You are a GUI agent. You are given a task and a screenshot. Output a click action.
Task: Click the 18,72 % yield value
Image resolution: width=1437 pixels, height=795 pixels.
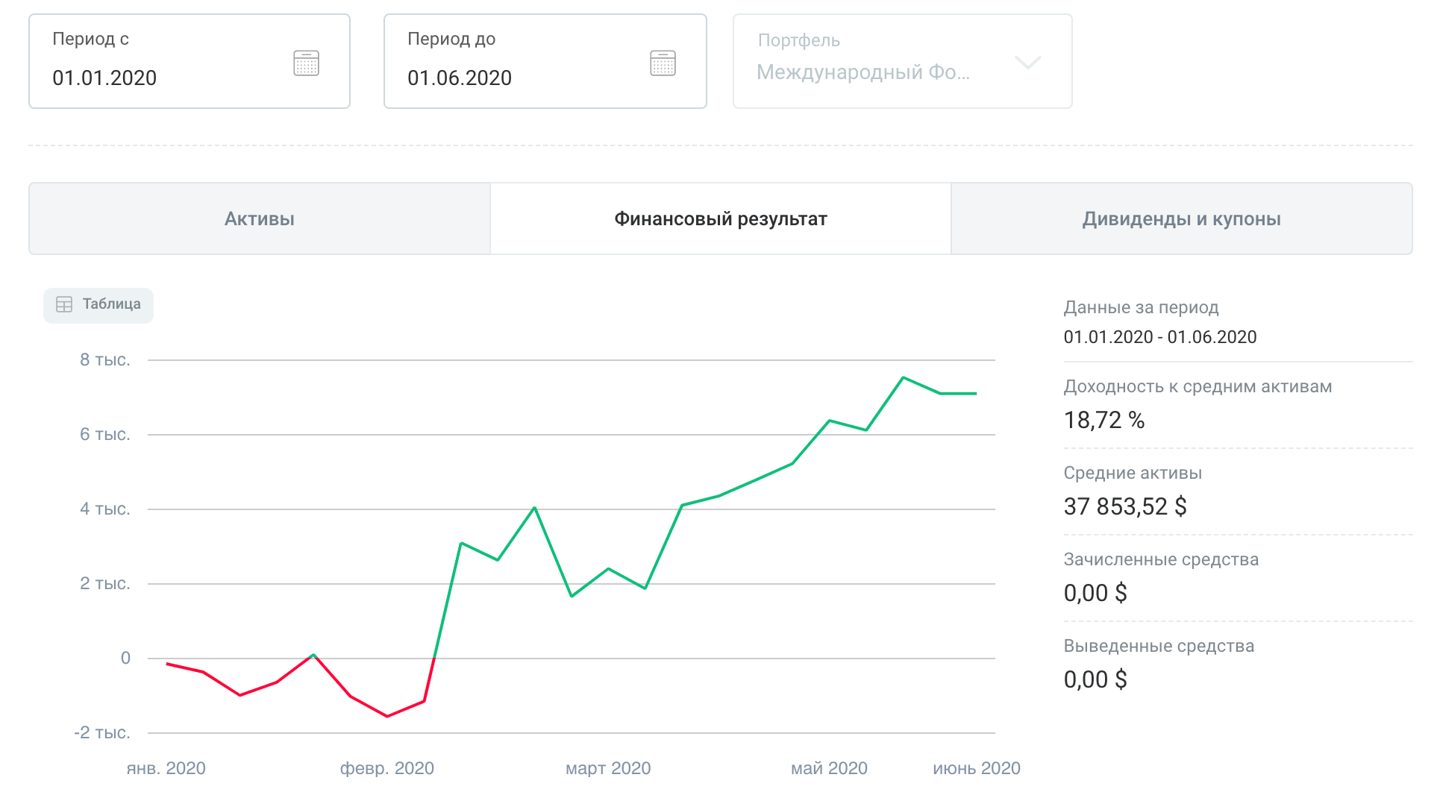pyautogui.click(x=1104, y=421)
